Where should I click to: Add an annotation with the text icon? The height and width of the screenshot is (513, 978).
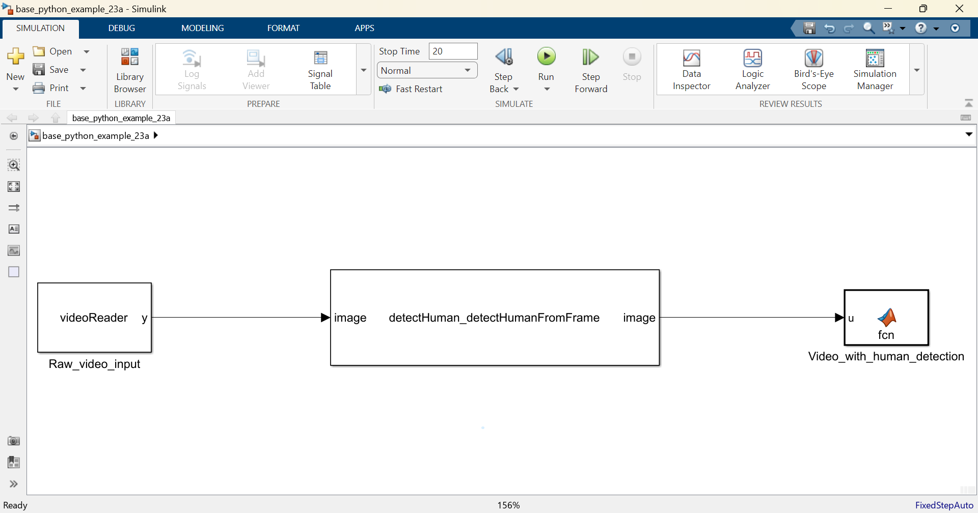pos(14,229)
